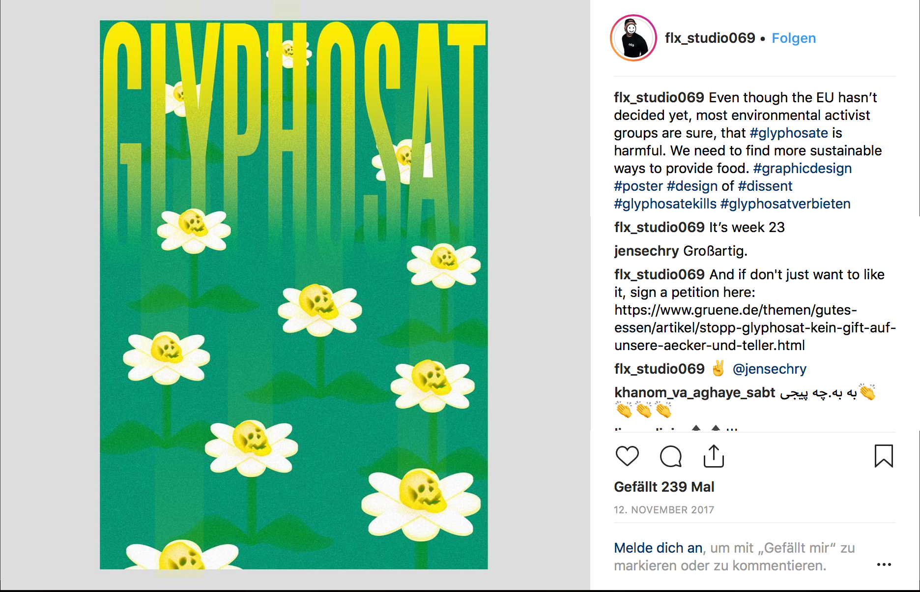Open the #dissent hashtag
The width and height of the screenshot is (920, 592).
click(765, 186)
